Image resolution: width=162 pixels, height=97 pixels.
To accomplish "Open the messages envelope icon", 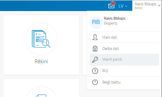I will click(x=111, y=6).
